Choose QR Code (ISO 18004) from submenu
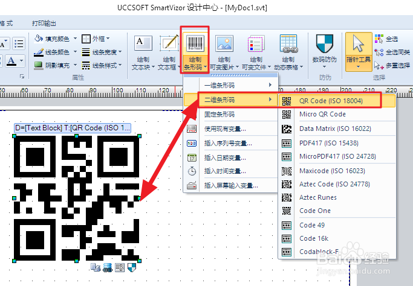Screen dimensions: 413x286 [x=337, y=101]
